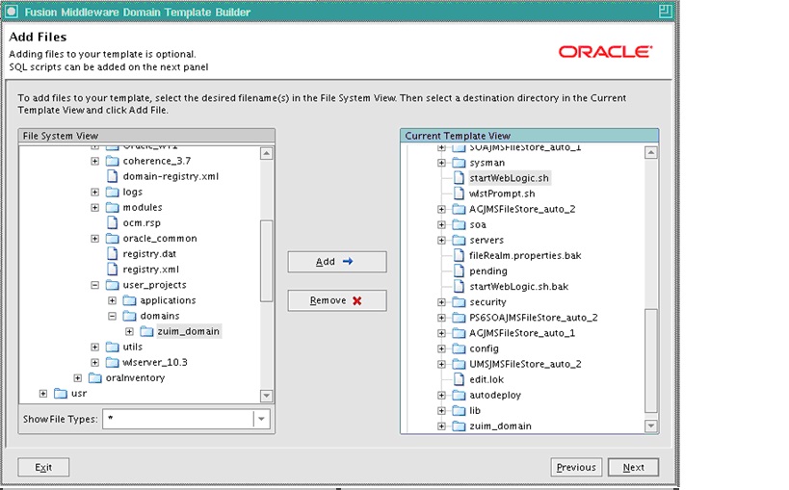This screenshot has height=490, width=789.
Task: Collapse the user_projects folder node
Action: tap(94, 285)
